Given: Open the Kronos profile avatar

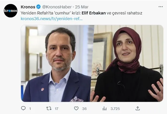Looking at the screenshot, I should click(x=11, y=11).
